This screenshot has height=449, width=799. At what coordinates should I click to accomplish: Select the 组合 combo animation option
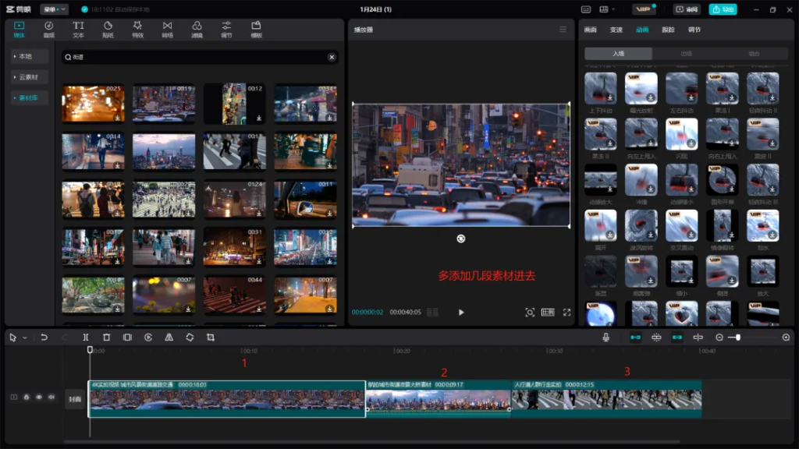754,54
